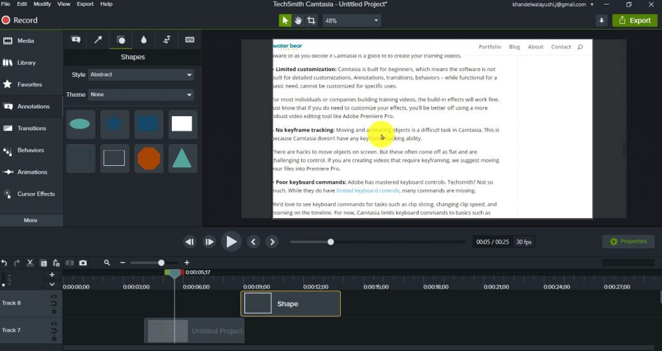Open the Cursor Effects tab
662x351 pixels.
31,194
